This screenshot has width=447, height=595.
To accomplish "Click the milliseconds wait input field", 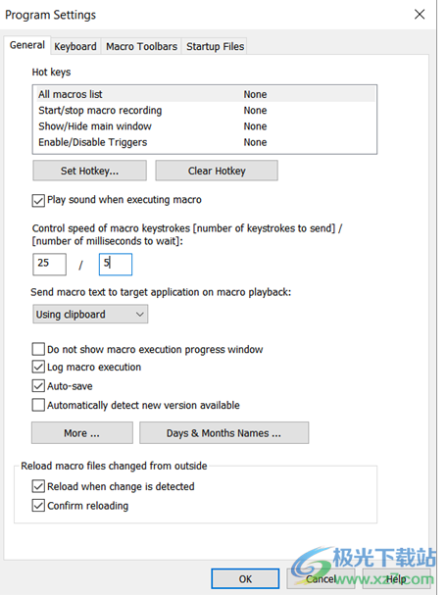I will (x=116, y=264).
